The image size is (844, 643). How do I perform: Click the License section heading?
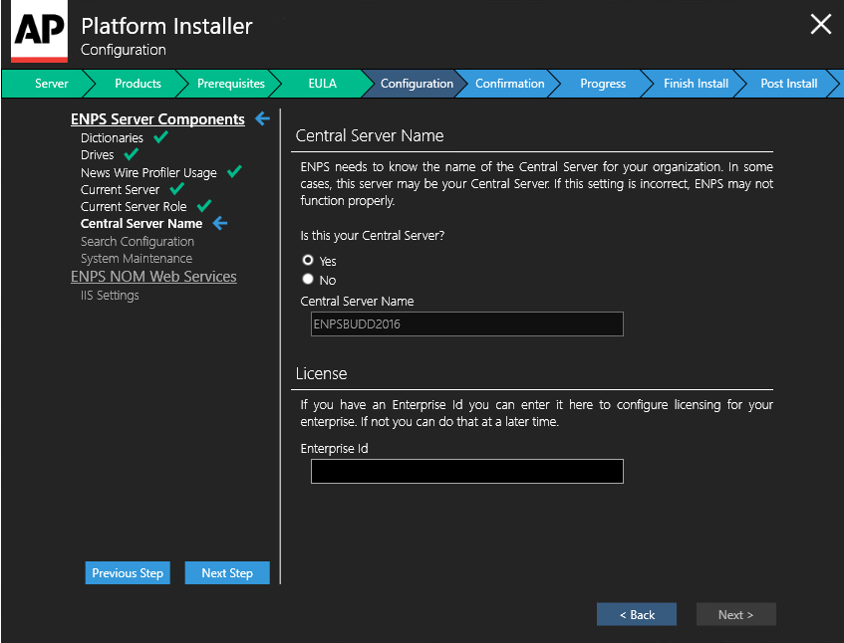click(321, 373)
